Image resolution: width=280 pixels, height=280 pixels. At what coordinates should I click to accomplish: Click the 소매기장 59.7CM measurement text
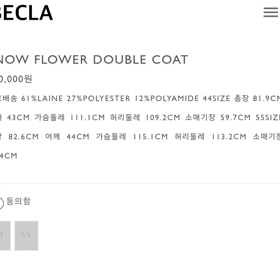click(218, 117)
